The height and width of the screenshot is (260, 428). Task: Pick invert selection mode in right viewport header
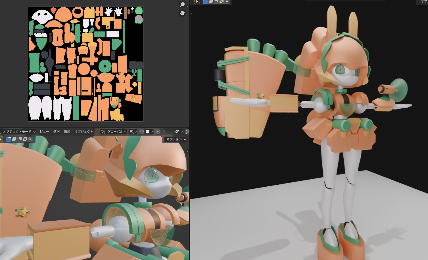222,2
